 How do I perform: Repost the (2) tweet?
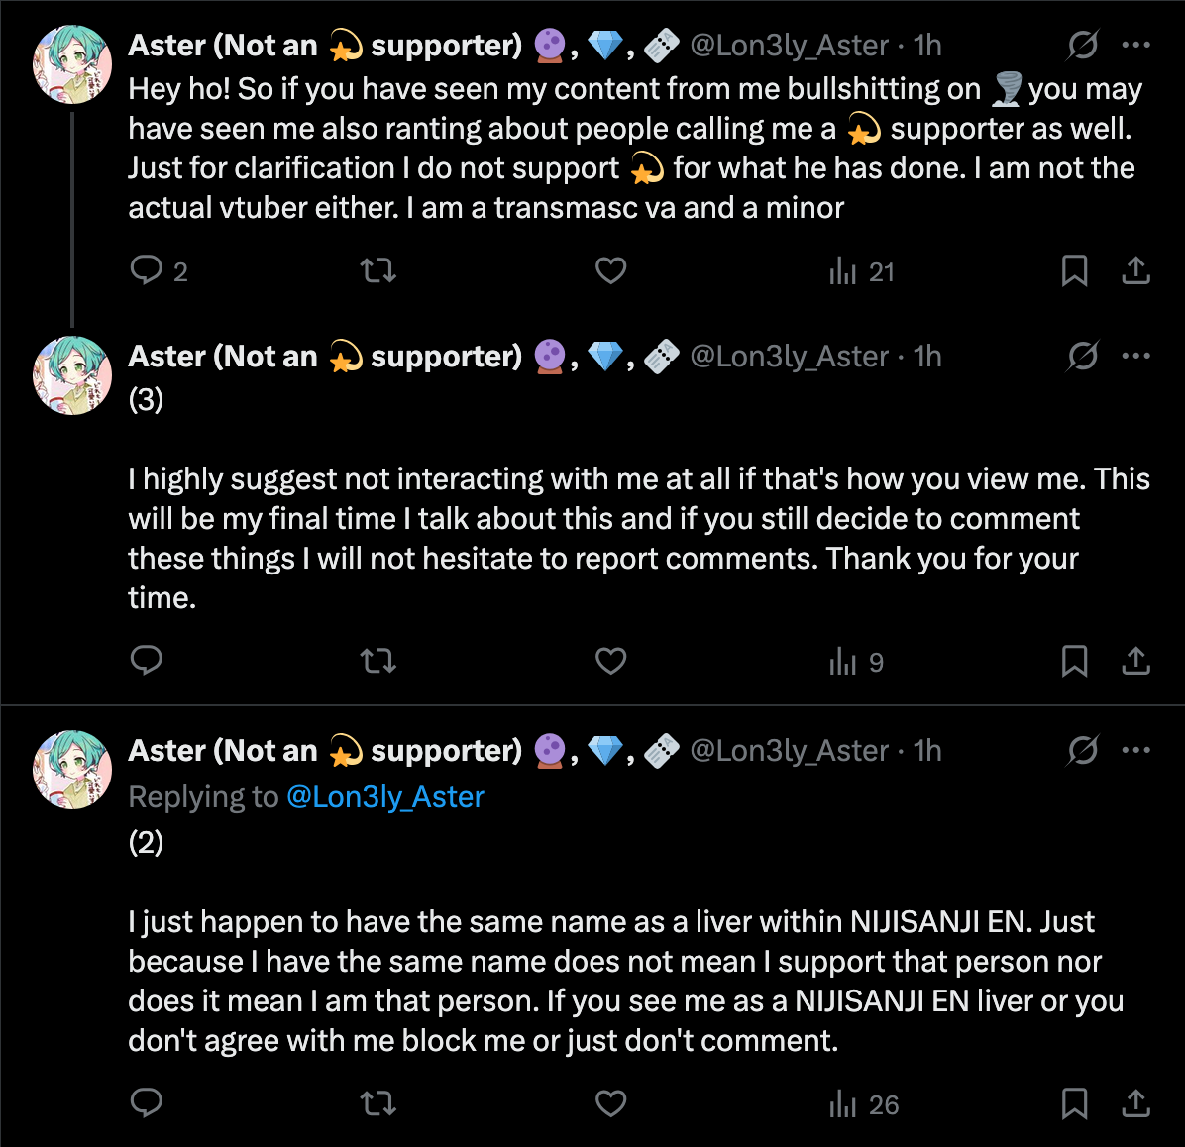[377, 1104]
